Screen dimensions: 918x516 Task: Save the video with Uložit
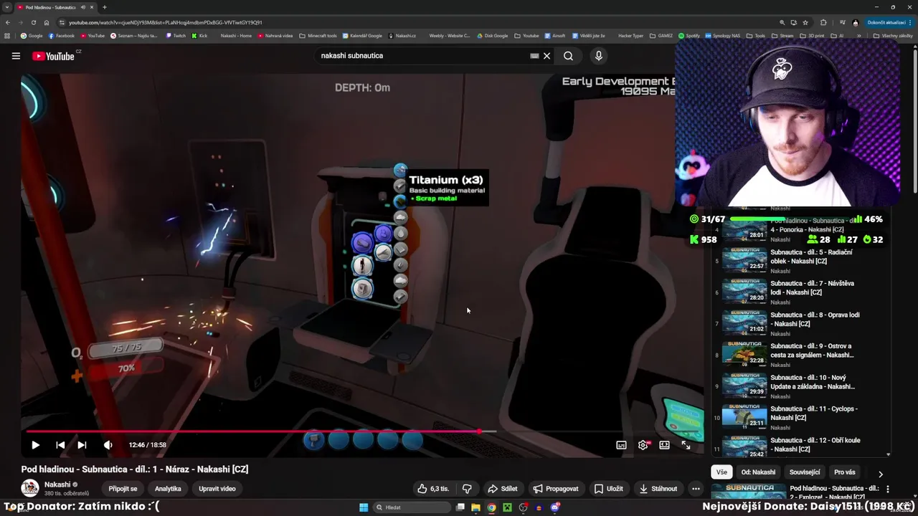pos(608,489)
